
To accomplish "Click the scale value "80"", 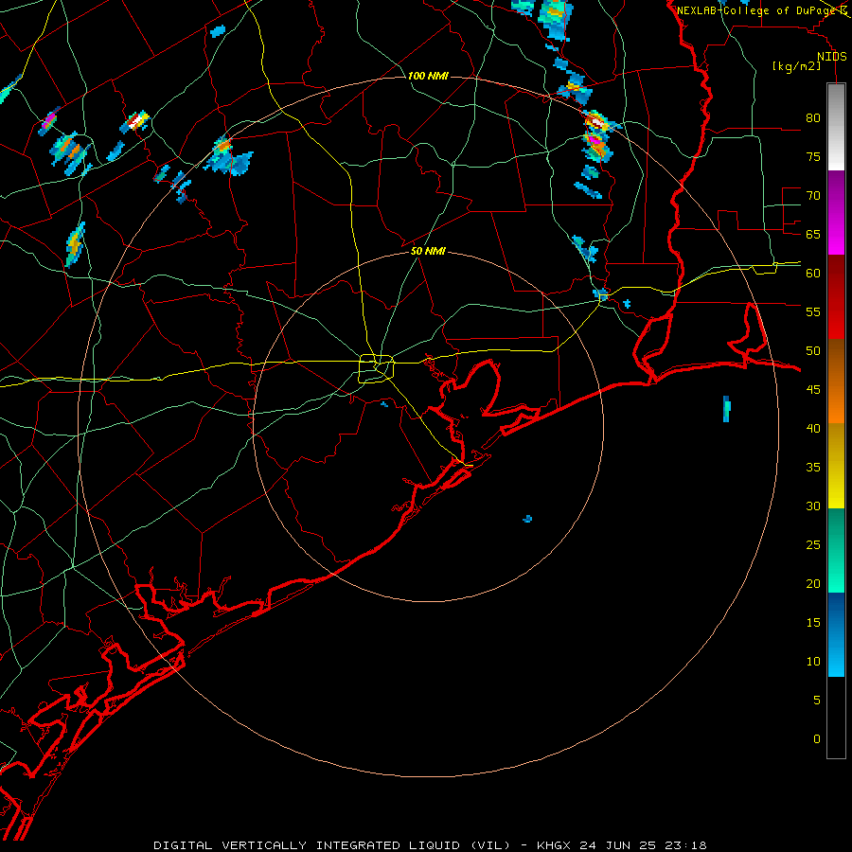I will [x=813, y=118].
